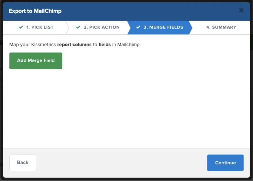Click the 'Map your Kissmetrics report columns' instruction text
Viewport: 253px width, 181px height.
(75, 45)
